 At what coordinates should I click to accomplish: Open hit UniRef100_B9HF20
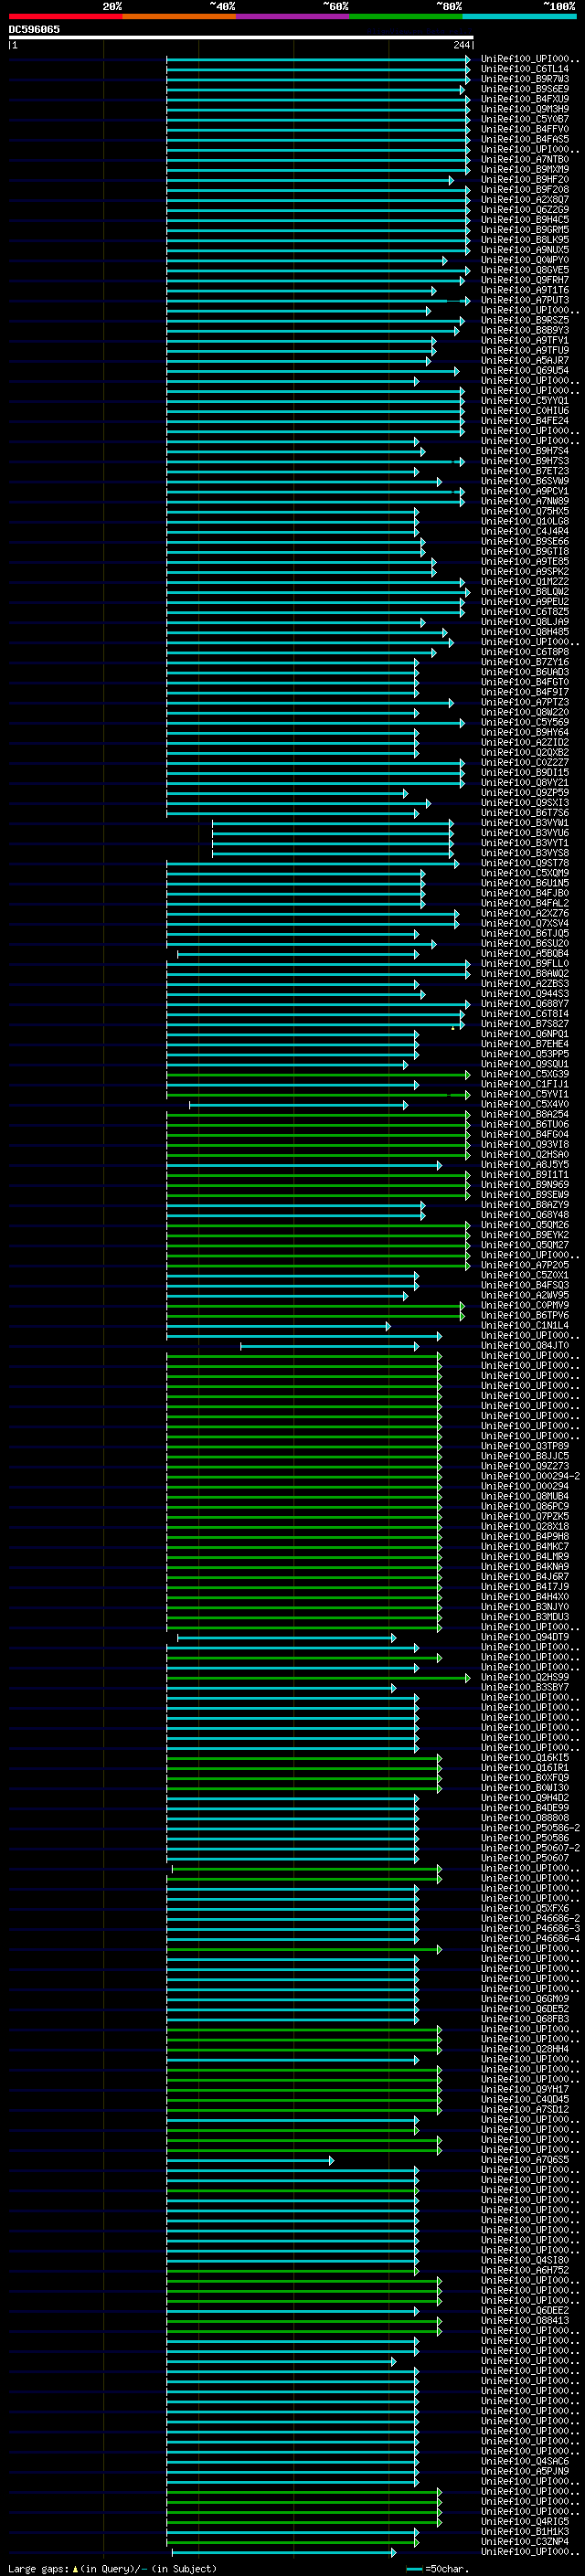point(525,179)
